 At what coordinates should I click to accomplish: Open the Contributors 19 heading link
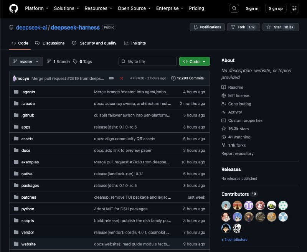[239, 194]
